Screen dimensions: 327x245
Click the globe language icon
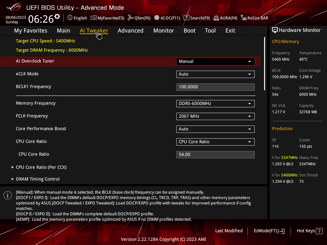pos(70,18)
